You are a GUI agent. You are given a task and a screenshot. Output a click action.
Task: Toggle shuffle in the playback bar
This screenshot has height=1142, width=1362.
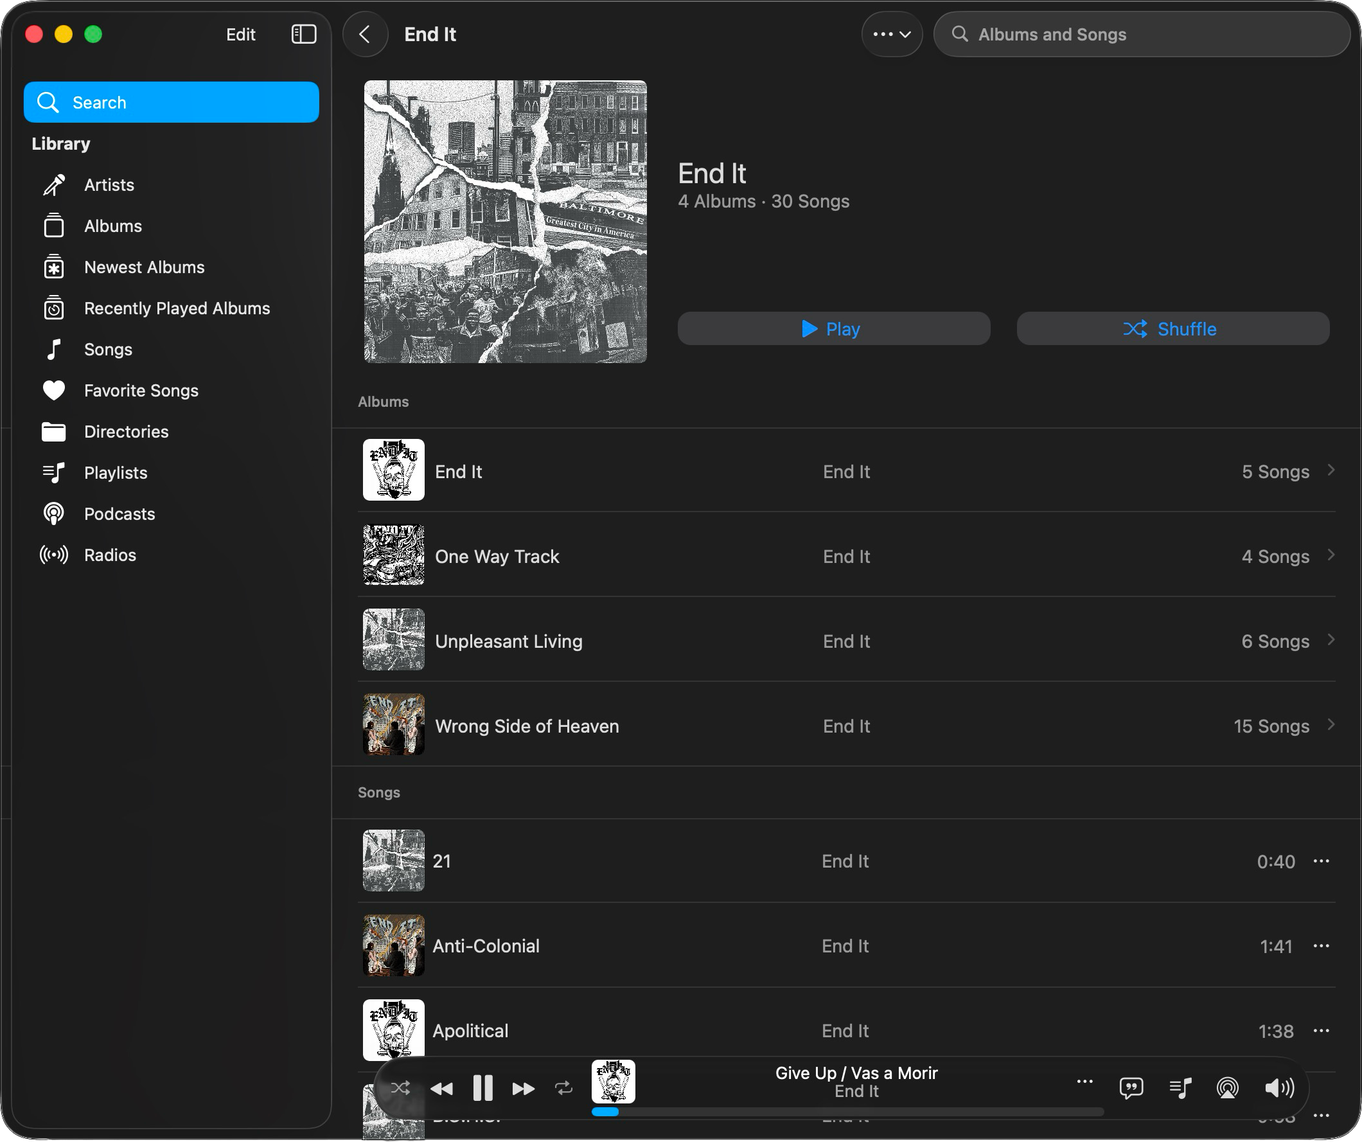400,1088
